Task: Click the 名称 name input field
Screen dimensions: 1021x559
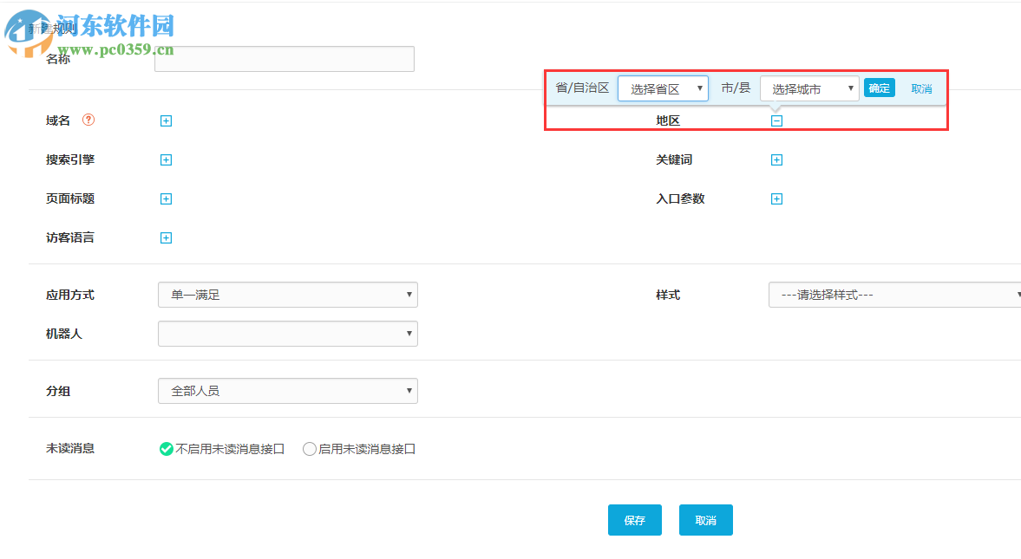Action: [x=284, y=59]
